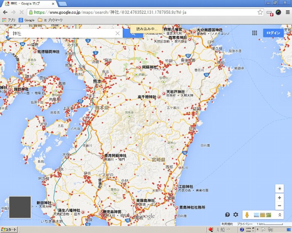Image resolution: width=292 pixels, height=233 pixels.
Task: Show my location with the target button
Action: point(280,189)
